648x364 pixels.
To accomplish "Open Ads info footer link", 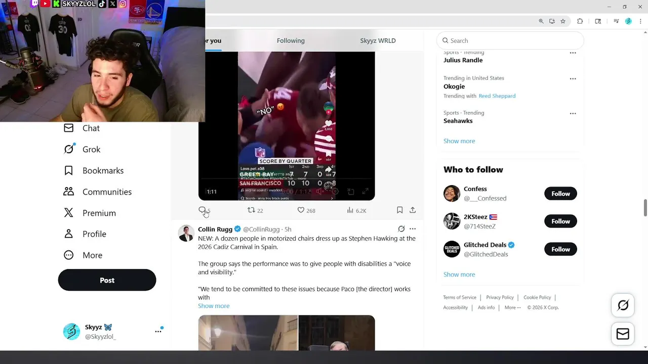I will (486, 307).
